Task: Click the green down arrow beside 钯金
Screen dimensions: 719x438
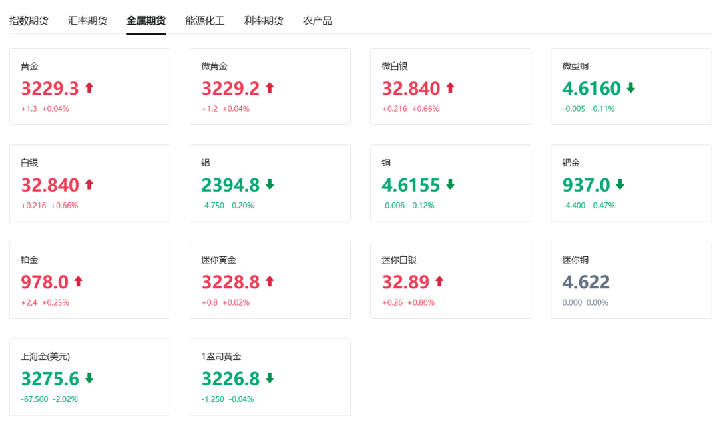Action: (618, 184)
